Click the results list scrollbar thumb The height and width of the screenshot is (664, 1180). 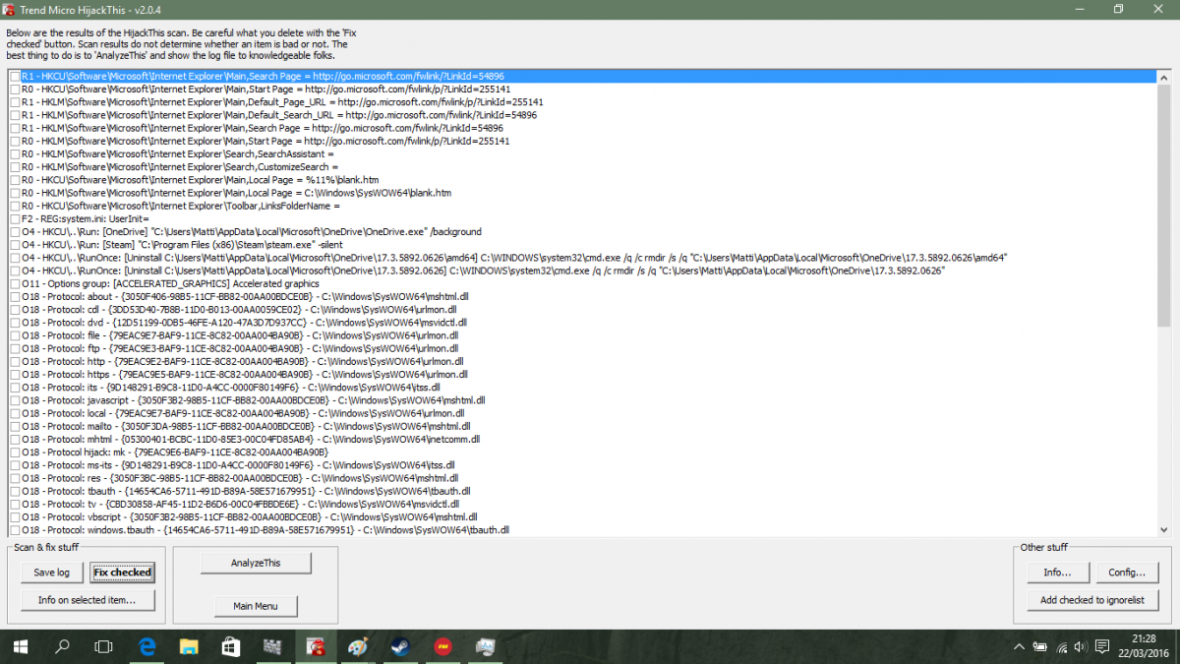point(1164,205)
